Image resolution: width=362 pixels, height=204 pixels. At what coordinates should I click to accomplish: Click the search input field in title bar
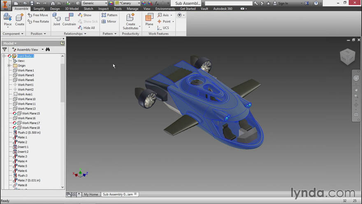pos(229,3)
